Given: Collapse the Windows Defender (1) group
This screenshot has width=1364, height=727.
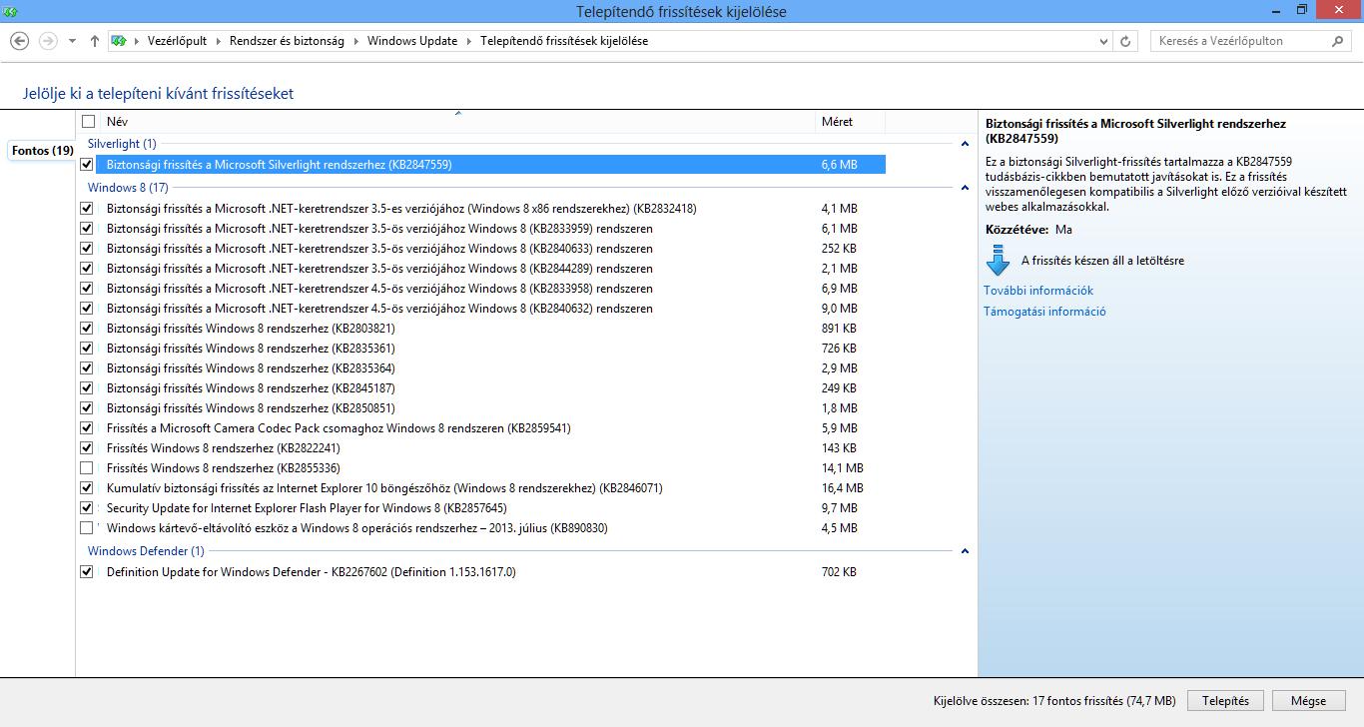Looking at the screenshot, I should [965, 551].
